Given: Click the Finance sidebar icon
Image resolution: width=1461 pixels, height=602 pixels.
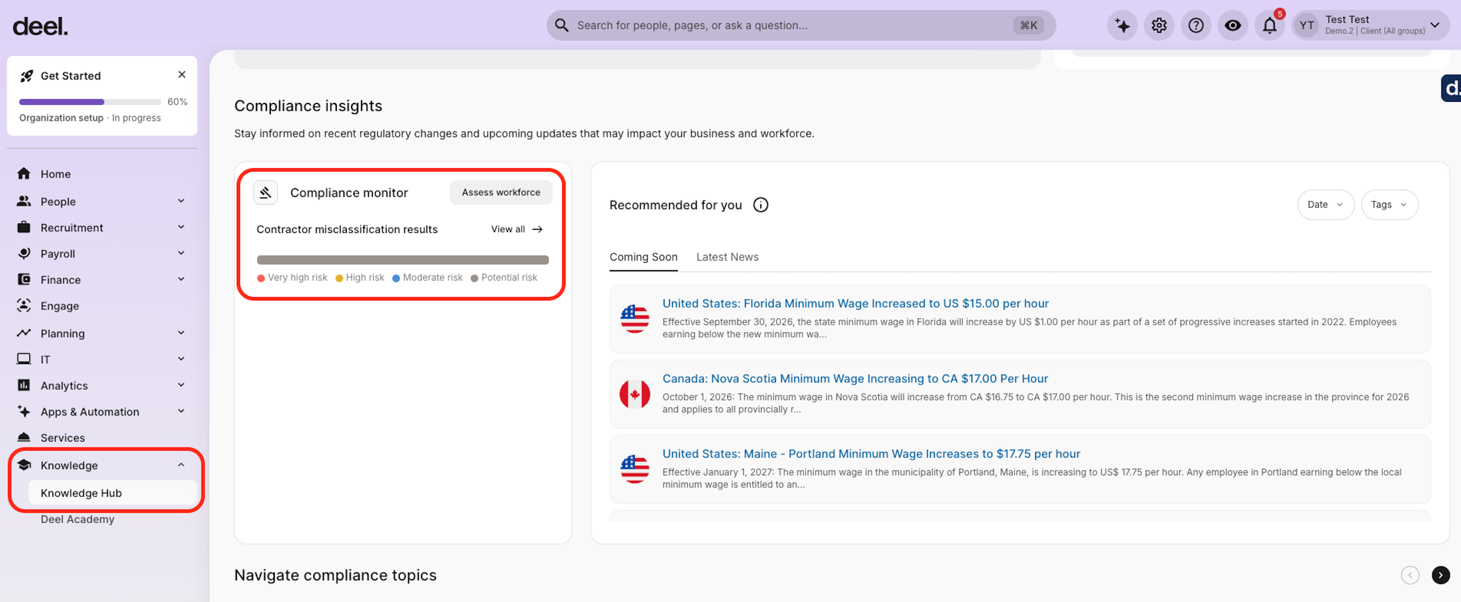Looking at the screenshot, I should tap(23, 279).
